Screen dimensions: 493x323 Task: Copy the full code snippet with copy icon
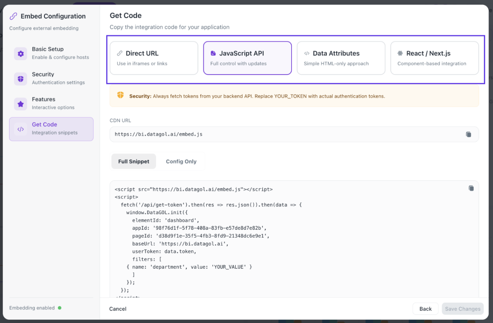pos(471,188)
